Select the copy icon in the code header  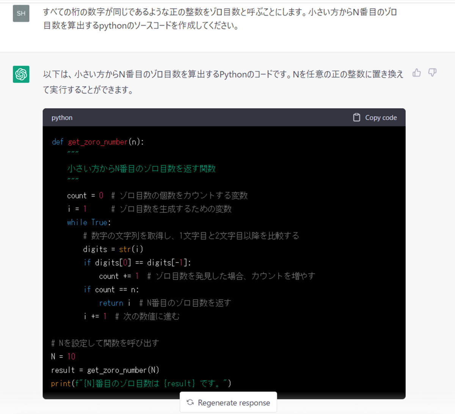(x=357, y=117)
